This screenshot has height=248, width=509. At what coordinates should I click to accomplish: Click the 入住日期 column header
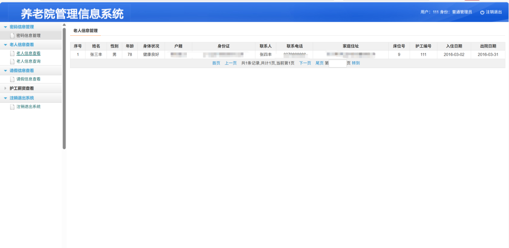[454, 46]
